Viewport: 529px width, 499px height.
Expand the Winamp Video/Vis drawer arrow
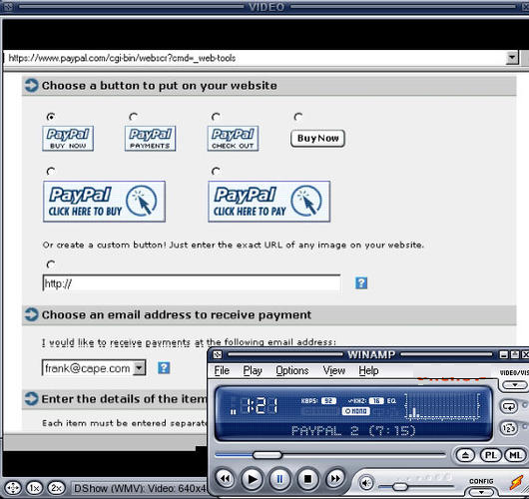click(x=514, y=385)
